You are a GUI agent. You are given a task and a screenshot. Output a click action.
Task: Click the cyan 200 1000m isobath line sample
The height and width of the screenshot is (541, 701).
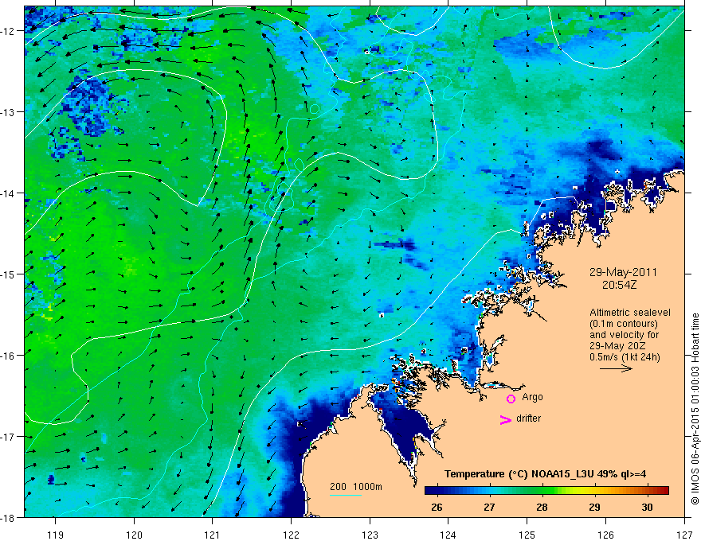[345, 495]
